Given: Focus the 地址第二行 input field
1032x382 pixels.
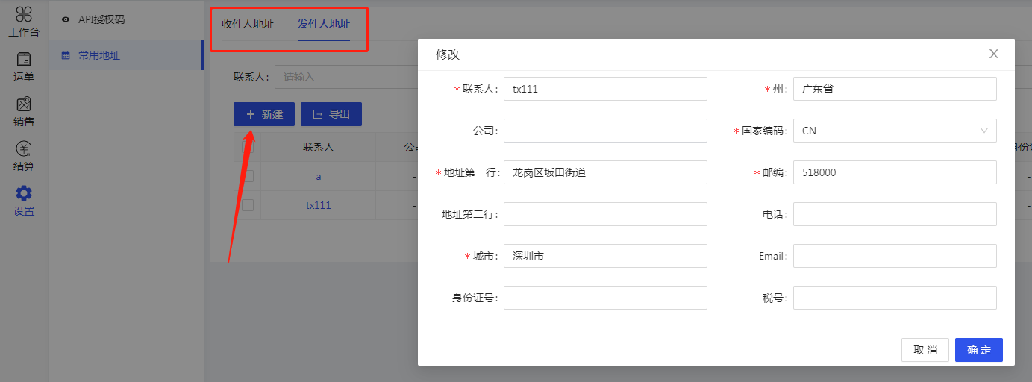Looking at the screenshot, I should click(605, 214).
